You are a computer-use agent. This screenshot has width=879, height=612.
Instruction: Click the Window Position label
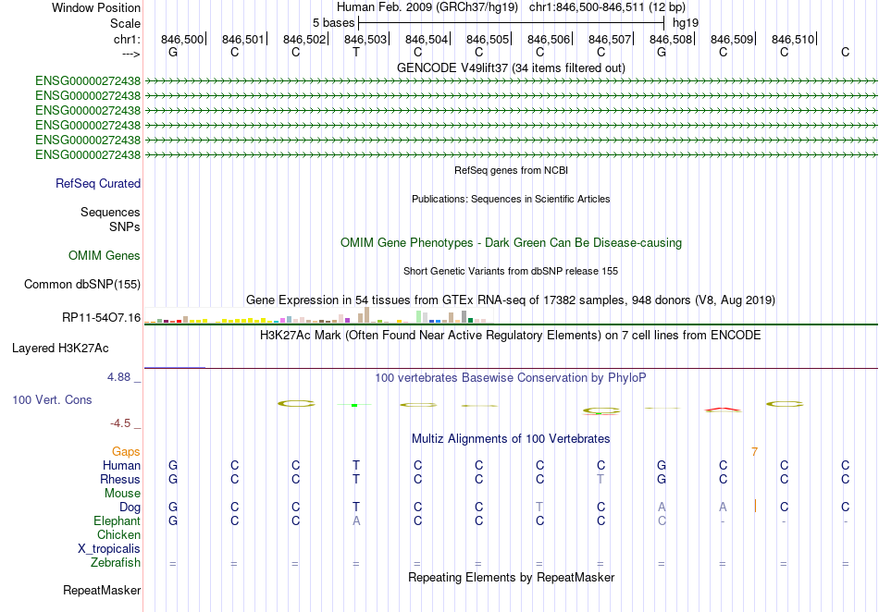click(x=96, y=7)
